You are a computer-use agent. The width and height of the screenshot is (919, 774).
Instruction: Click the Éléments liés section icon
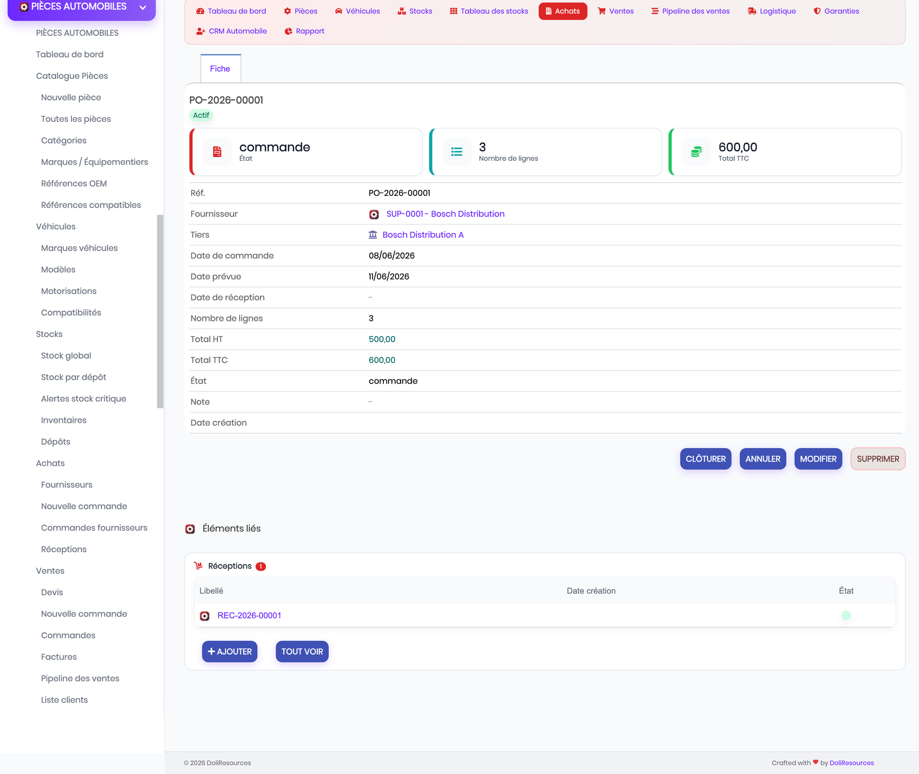click(x=190, y=529)
